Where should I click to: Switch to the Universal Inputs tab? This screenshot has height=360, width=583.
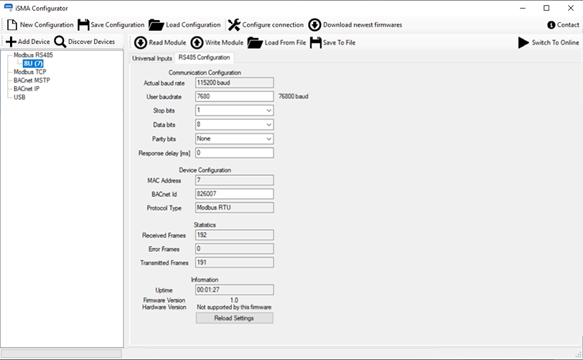152,57
